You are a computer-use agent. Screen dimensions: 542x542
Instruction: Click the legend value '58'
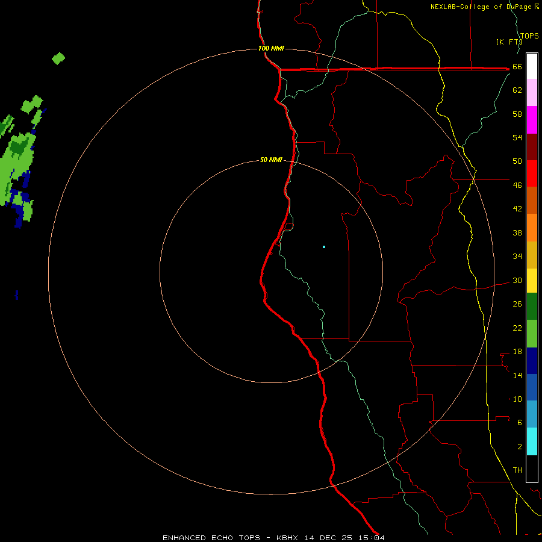517,114
